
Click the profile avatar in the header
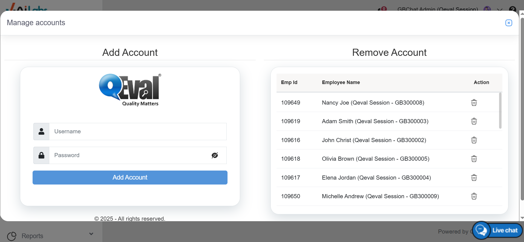[487, 9]
